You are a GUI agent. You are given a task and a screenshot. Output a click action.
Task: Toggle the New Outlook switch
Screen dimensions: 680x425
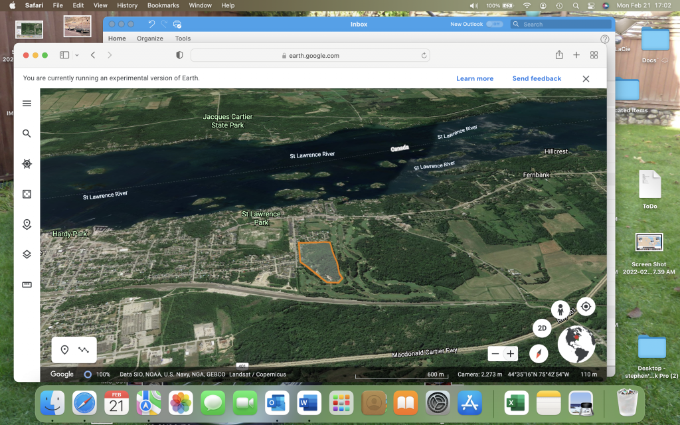(494, 24)
